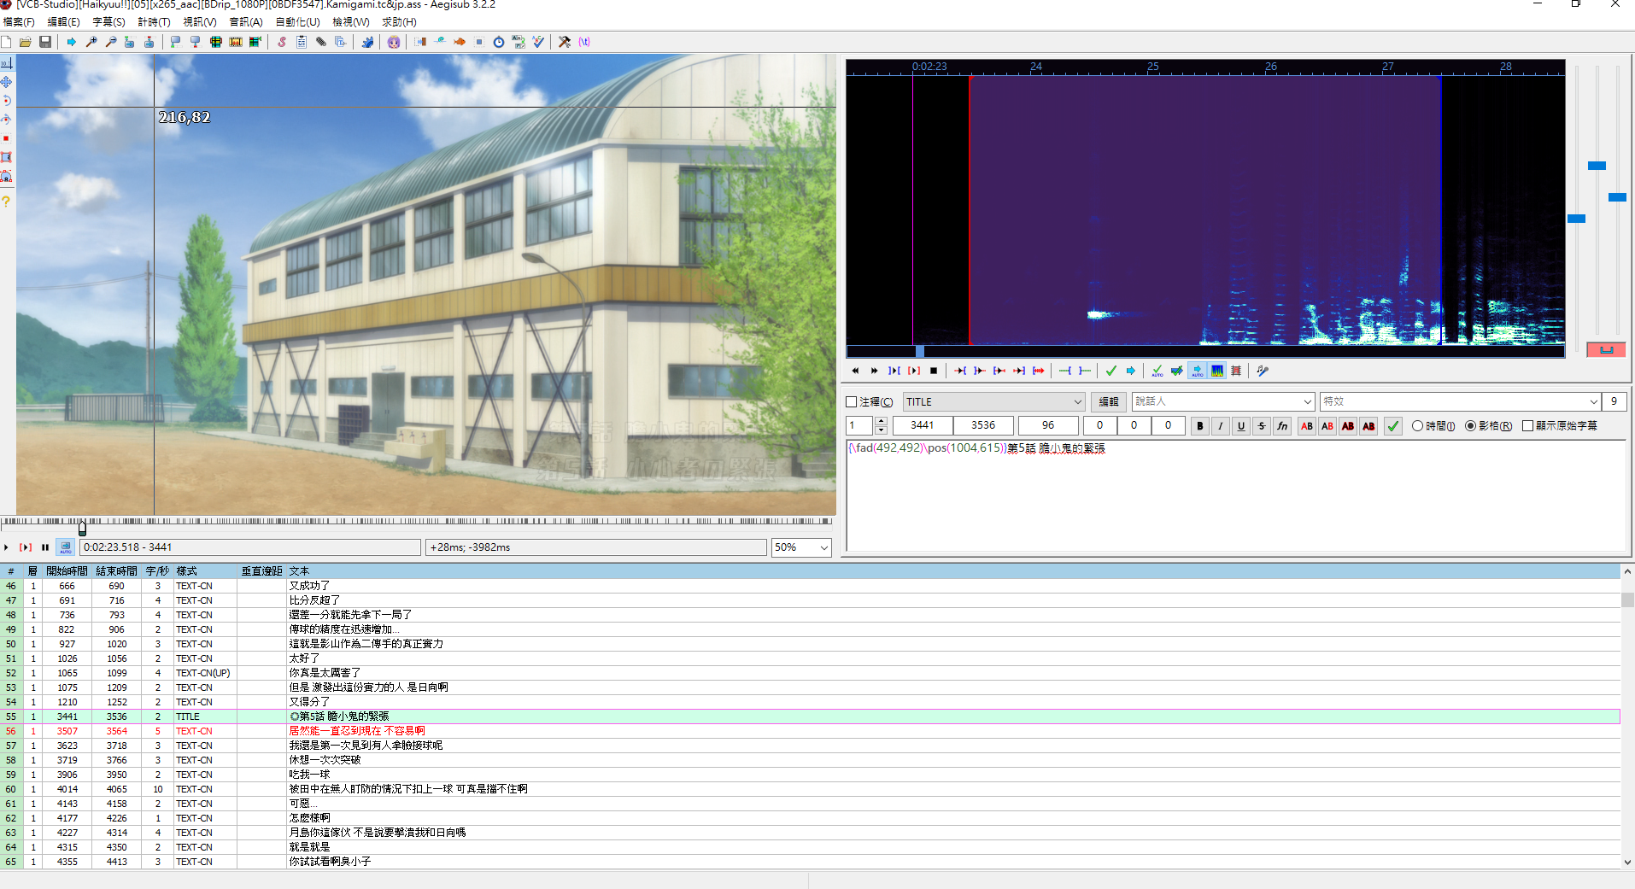1635x889 pixels.
Task: Launch ASSDraw3 icon
Action: [394, 42]
